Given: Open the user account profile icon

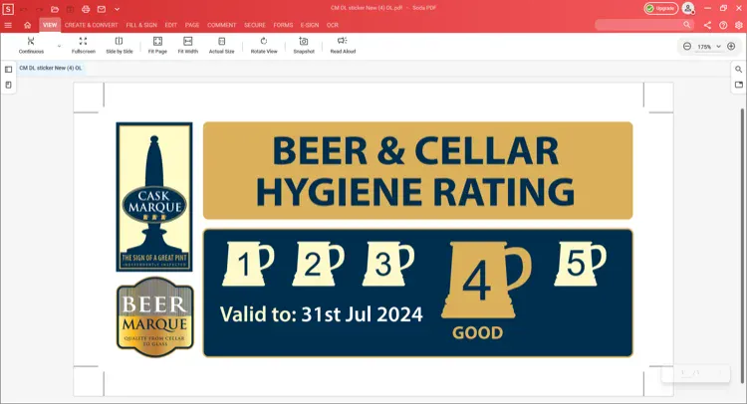Looking at the screenshot, I should [688, 9].
